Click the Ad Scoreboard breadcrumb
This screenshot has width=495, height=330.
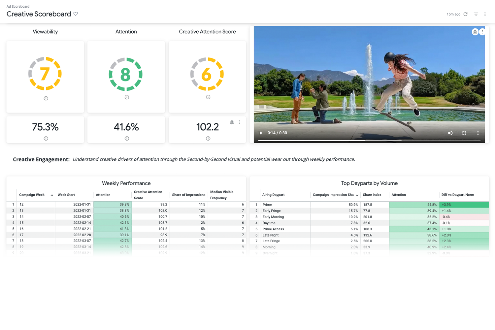coord(17,6)
